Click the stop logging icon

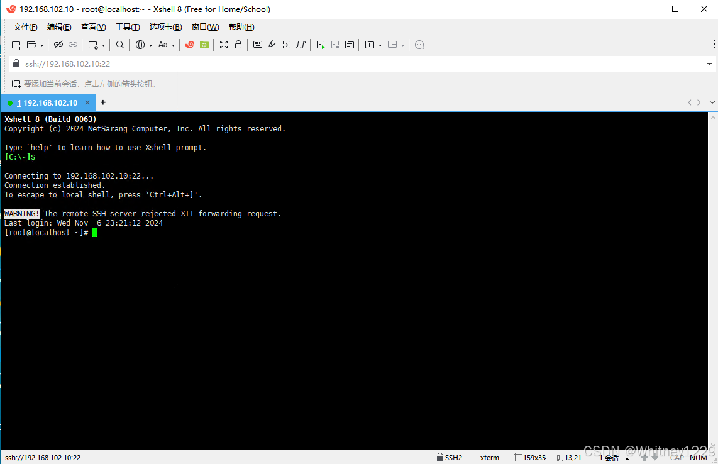coord(335,45)
